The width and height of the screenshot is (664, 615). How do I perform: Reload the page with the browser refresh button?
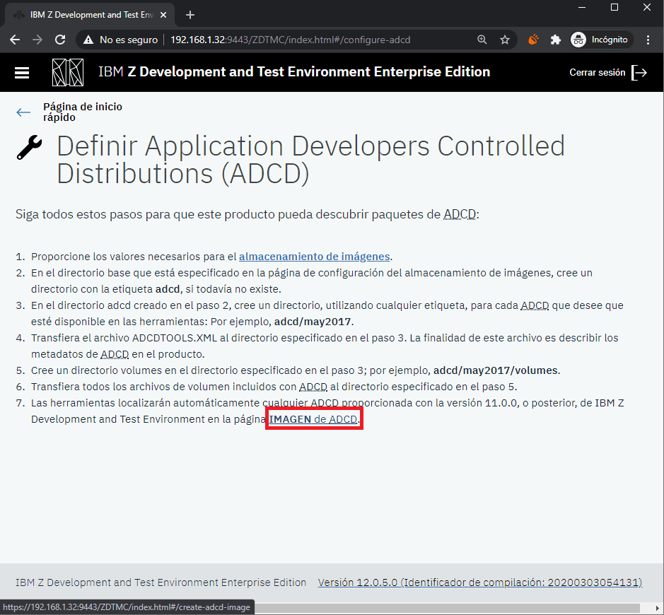60,40
